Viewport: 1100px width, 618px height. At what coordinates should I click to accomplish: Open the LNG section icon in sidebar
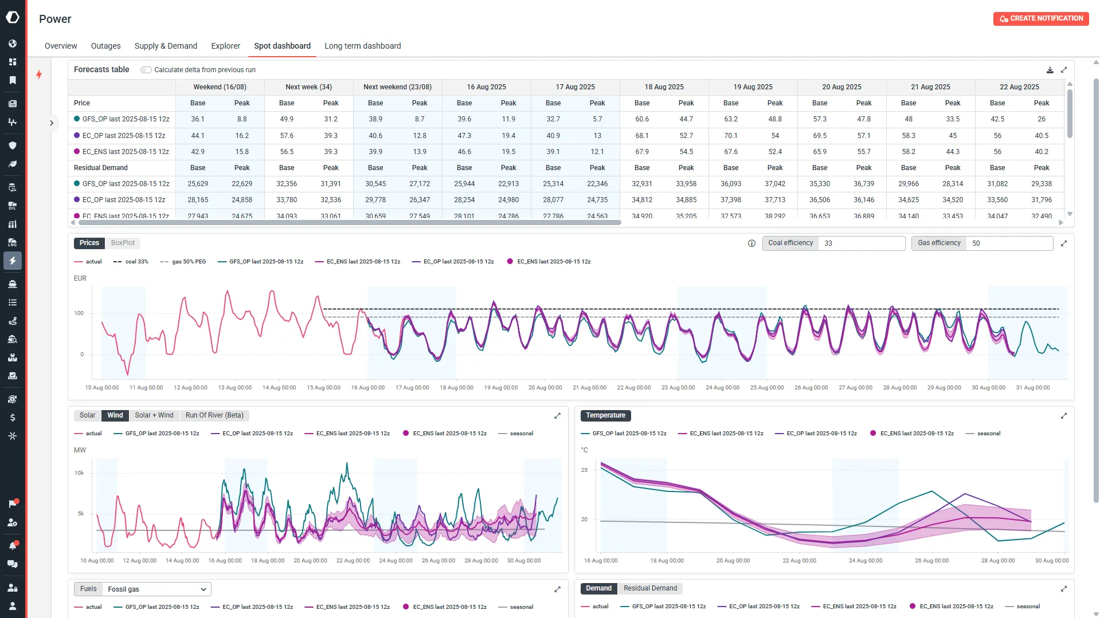(x=13, y=242)
